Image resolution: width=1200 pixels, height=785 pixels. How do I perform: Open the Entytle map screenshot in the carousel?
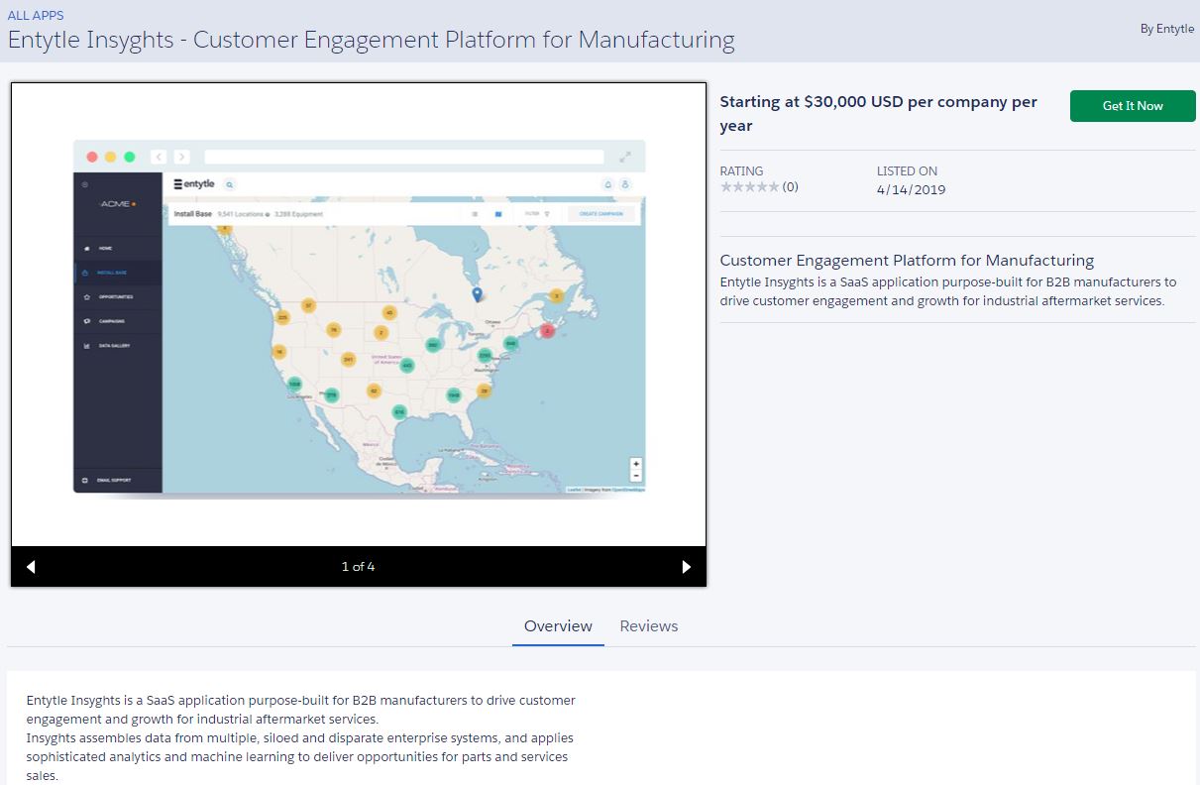(359, 315)
